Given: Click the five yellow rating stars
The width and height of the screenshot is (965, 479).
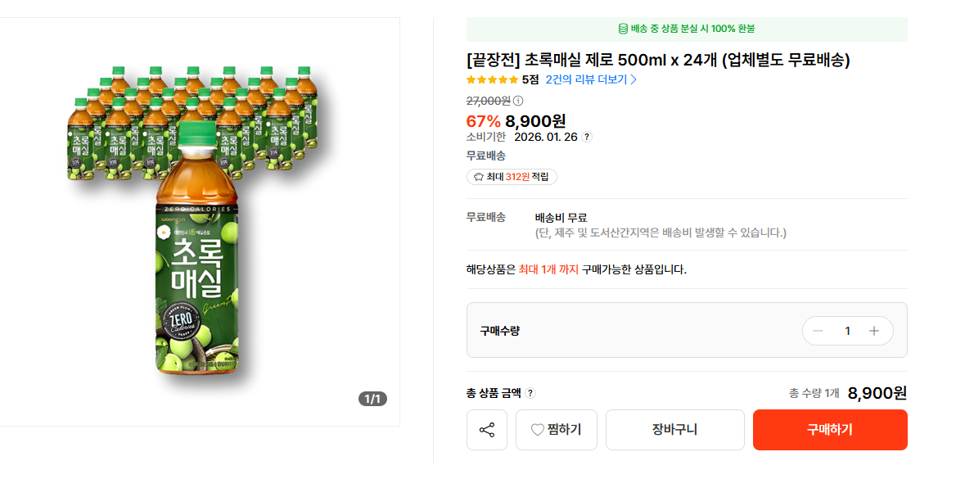Looking at the screenshot, I should (x=492, y=79).
